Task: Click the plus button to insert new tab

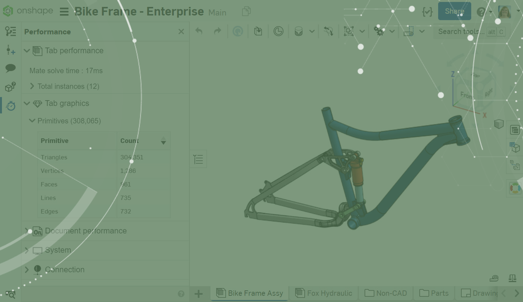Action: 198,293
